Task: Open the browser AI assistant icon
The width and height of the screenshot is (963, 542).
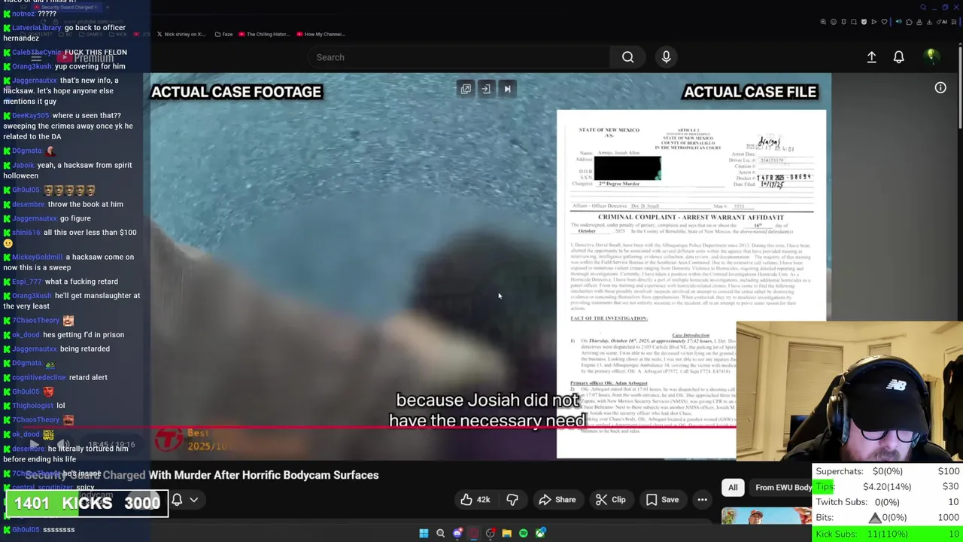Action: click(943, 22)
